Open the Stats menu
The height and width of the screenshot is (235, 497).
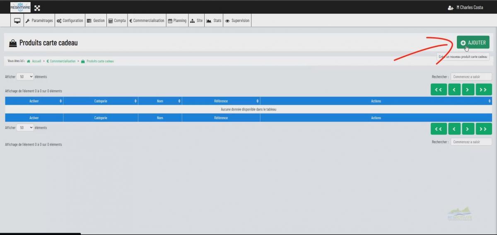pos(214,21)
